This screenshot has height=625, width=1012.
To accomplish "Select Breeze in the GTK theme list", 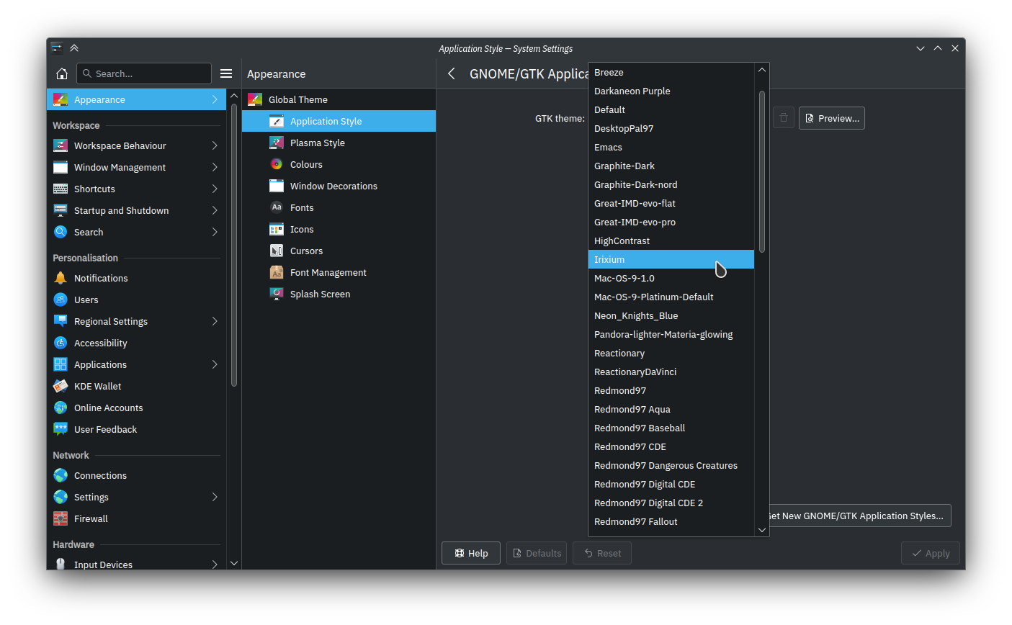I will 671,72.
